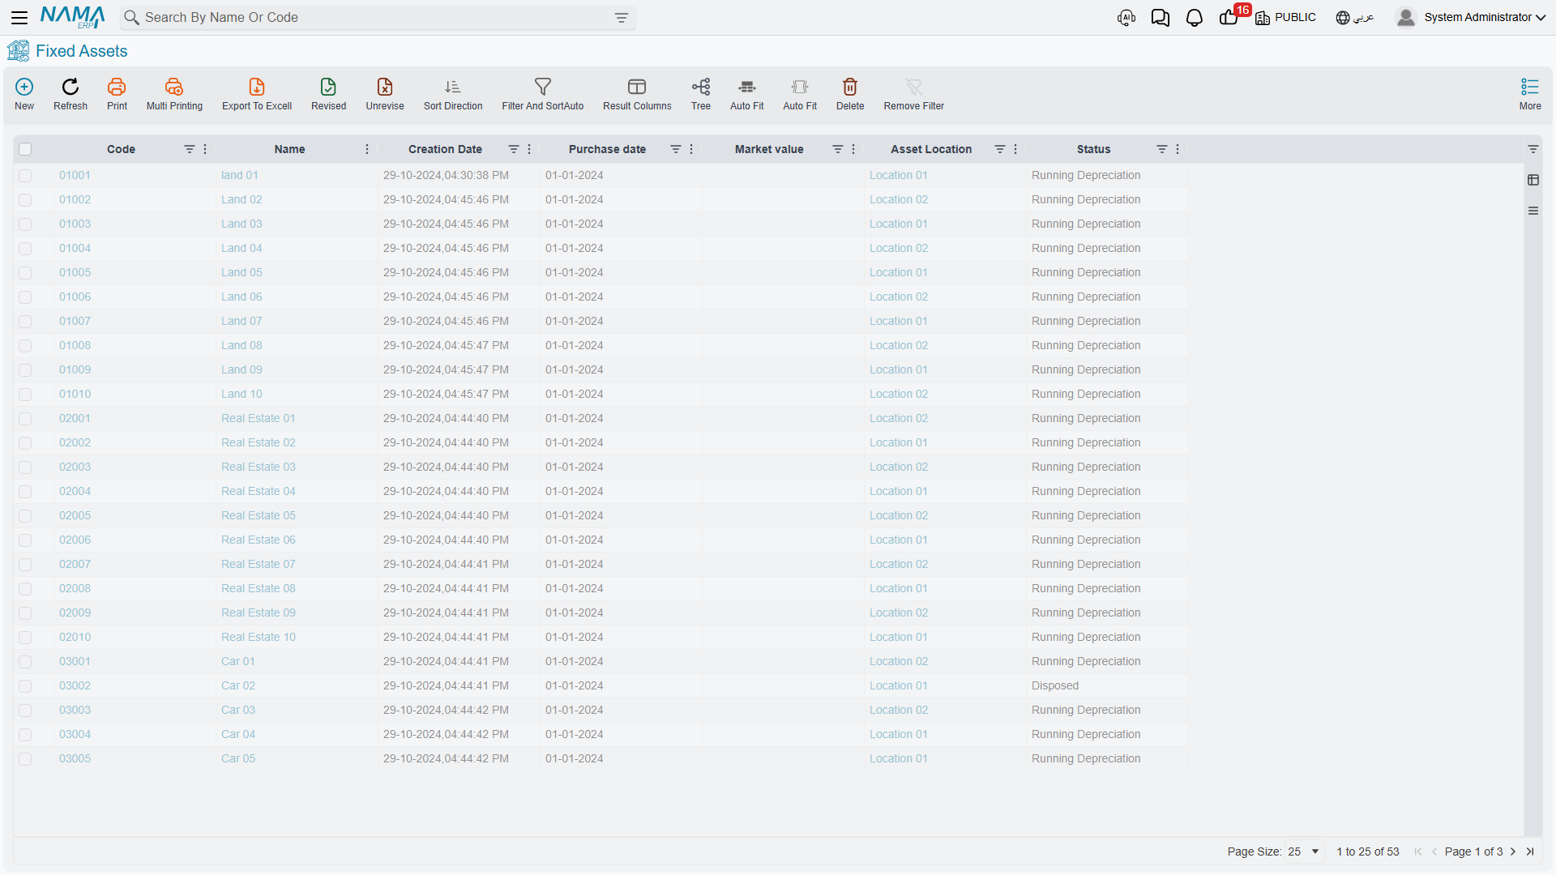Screen dimensions: 1556x875
Task: Mark selected records as Revised
Action: (328, 87)
